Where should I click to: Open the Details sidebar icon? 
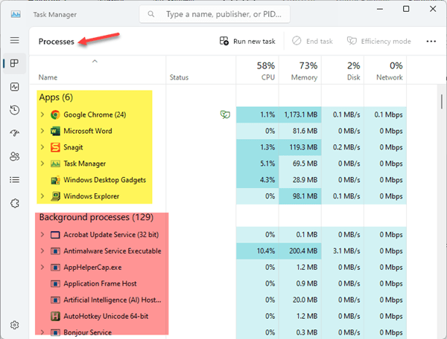pyautogui.click(x=15, y=180)
